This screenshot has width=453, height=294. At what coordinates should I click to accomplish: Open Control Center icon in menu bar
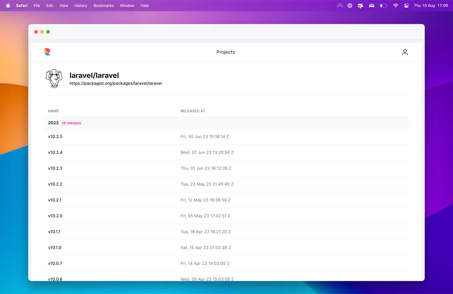[406, 6]
